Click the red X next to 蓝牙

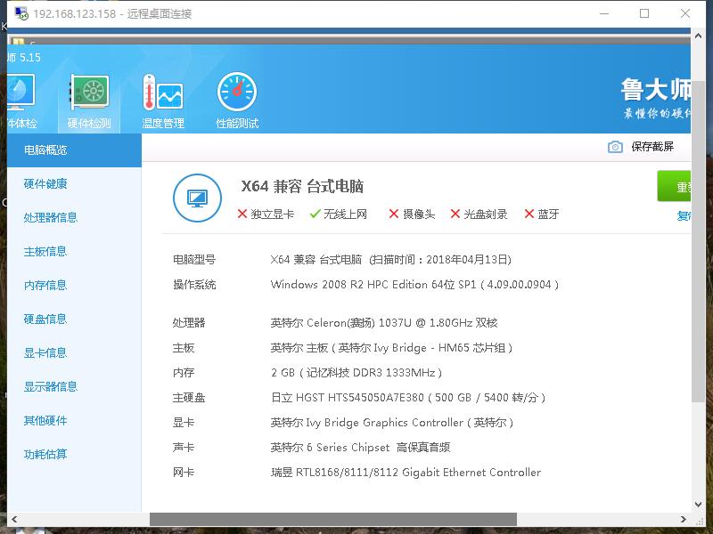click(x=529, y=214)
